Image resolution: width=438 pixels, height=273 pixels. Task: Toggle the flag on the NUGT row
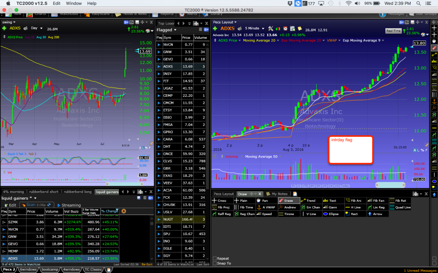pyautogui.click(x=159, y=219)
